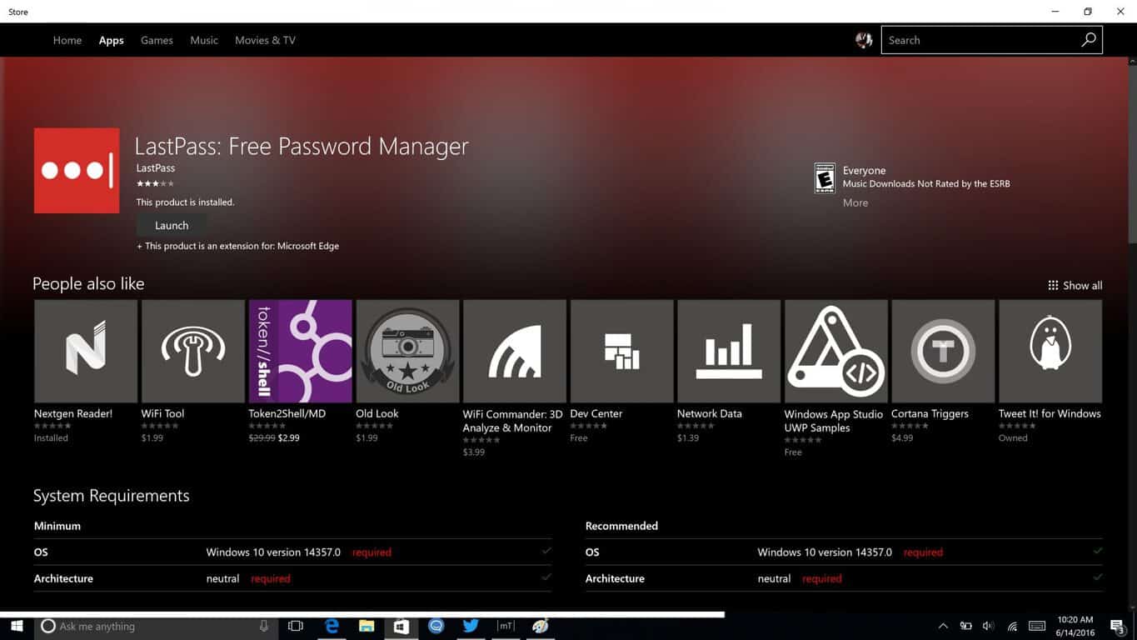Open the Twitter app on the taskbar
This screenshot has height=640, width=1137.
tap(471, 626)
